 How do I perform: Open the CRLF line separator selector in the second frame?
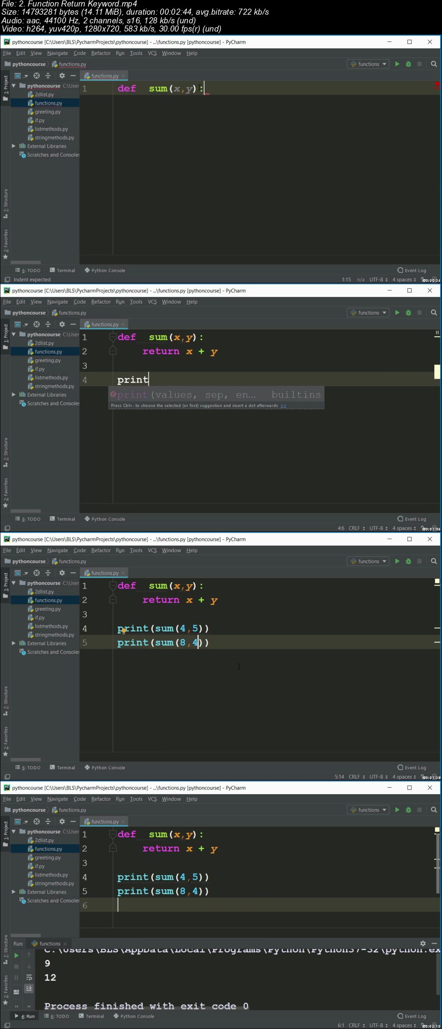(357, 528)
